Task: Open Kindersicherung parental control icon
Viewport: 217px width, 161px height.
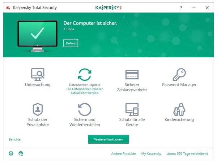Action: click(x=179, y=109)
